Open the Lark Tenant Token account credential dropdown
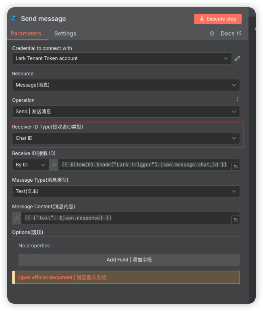The width and height of the screenshot is (263, 311). [x=122, y=58]
